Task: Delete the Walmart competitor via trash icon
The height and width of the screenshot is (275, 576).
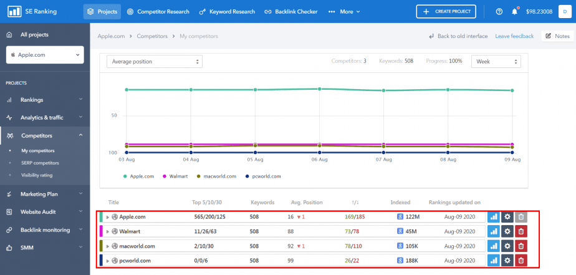Action: 521,231
